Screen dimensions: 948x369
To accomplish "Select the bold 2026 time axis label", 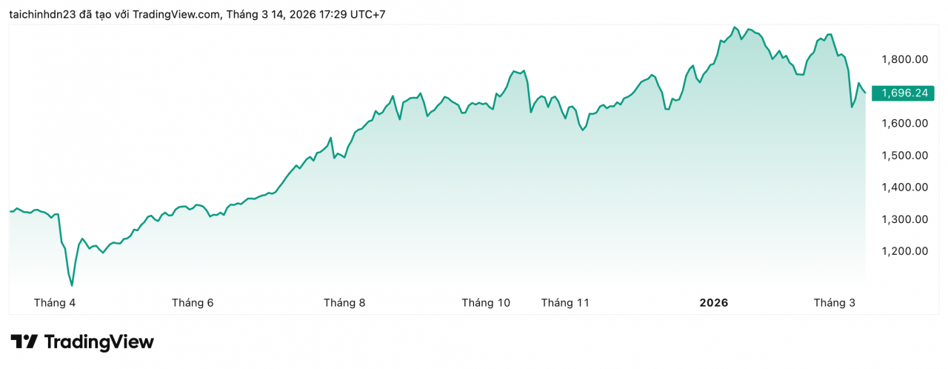I will (714, 303).
